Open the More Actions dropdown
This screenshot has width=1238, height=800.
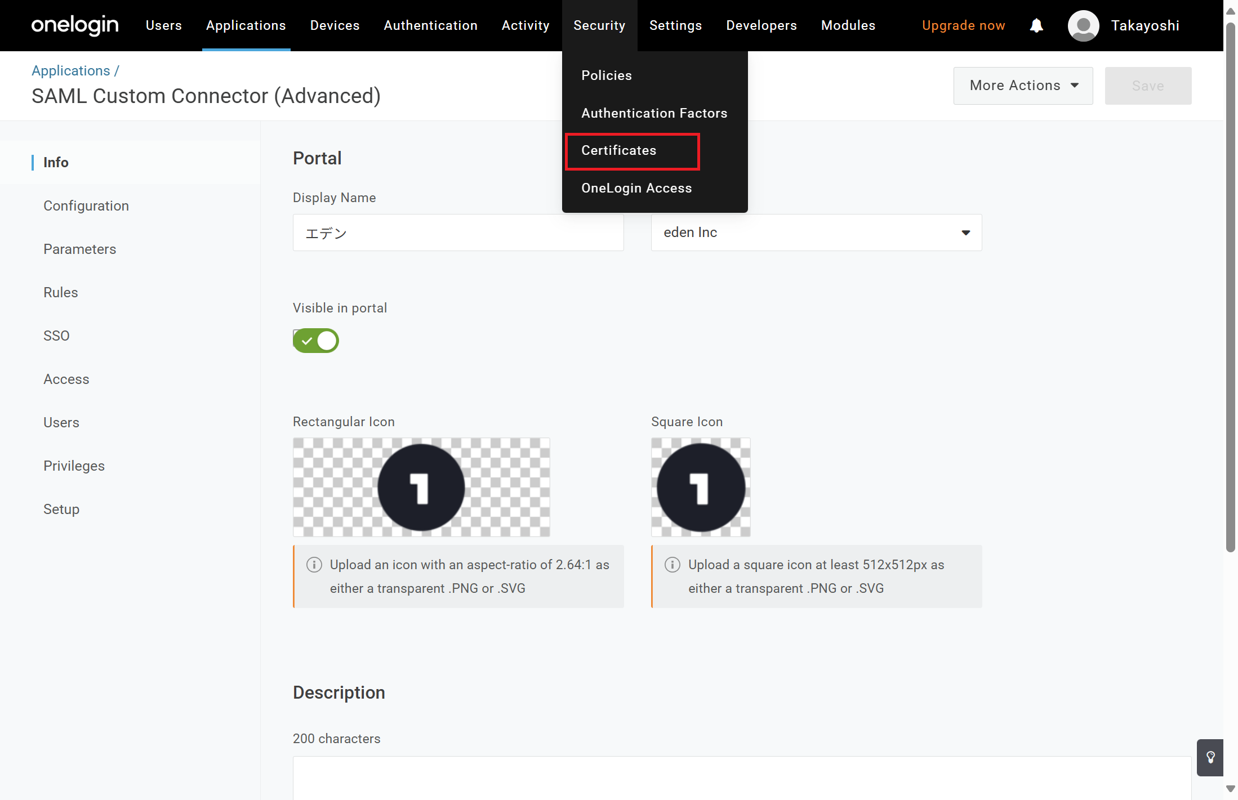click(1023, 86)
